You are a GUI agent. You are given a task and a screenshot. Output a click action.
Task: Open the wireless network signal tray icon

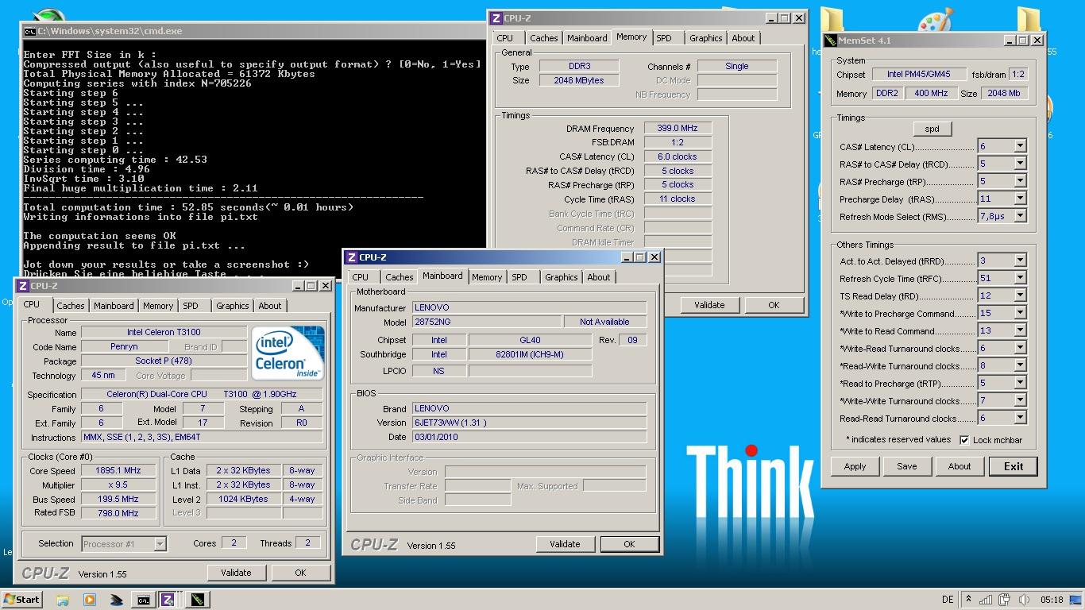986,600
